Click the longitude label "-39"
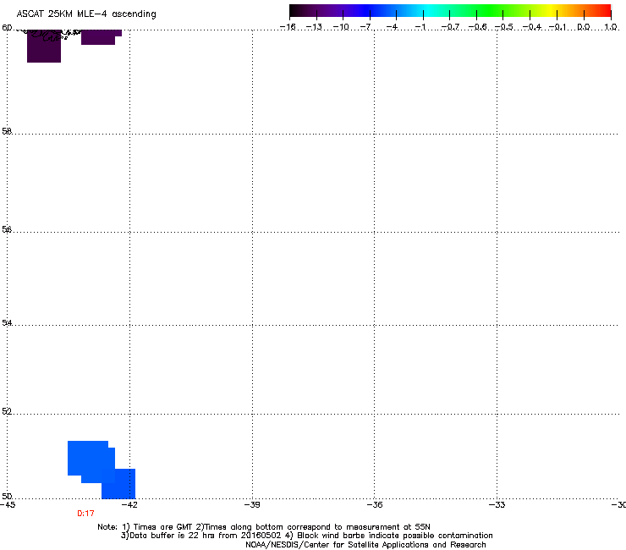The height and width of the screenshot is (550, 626). pos(252,505)
